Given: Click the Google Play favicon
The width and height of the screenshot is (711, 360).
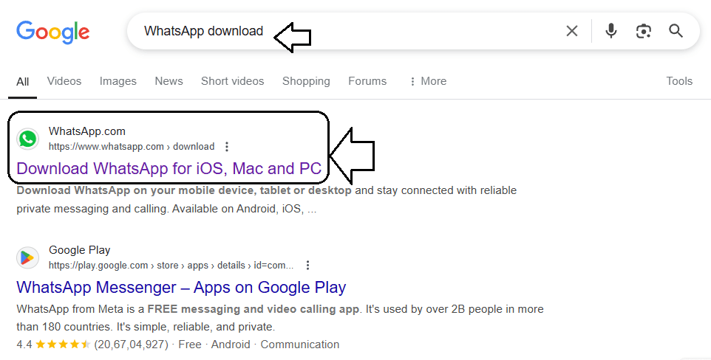Looking at the screenshot, I should point(28,257).
